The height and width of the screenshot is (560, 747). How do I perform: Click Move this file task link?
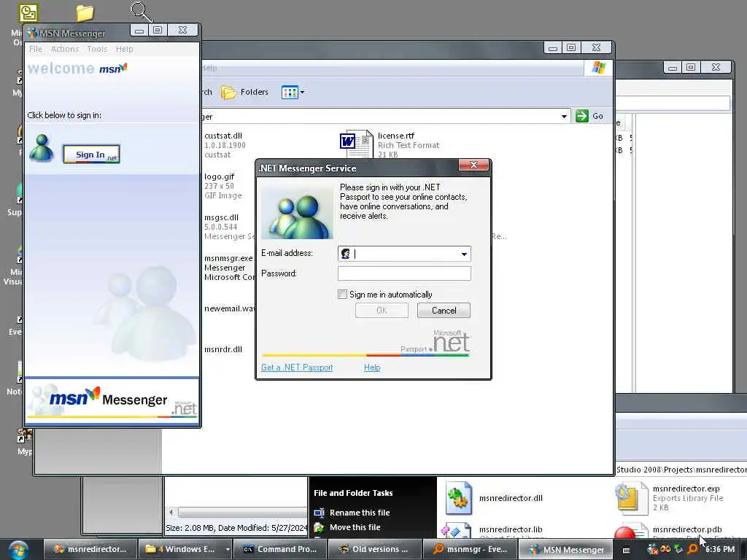(355, 528)
